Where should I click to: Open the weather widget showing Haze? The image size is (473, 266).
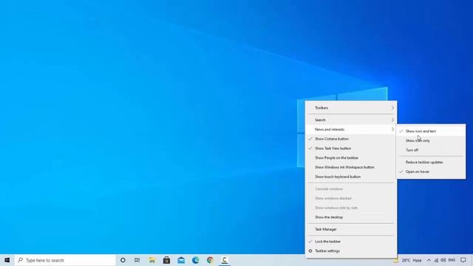[x=407, y=260]
